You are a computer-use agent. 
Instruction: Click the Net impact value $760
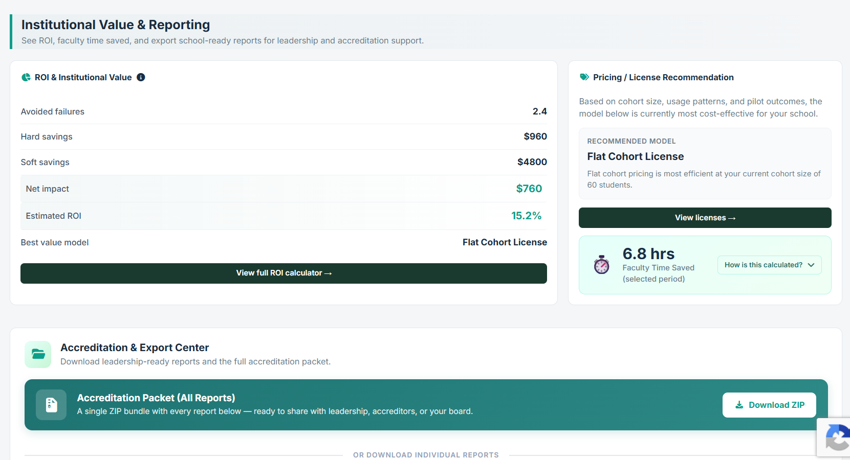(x=529, y=189)
